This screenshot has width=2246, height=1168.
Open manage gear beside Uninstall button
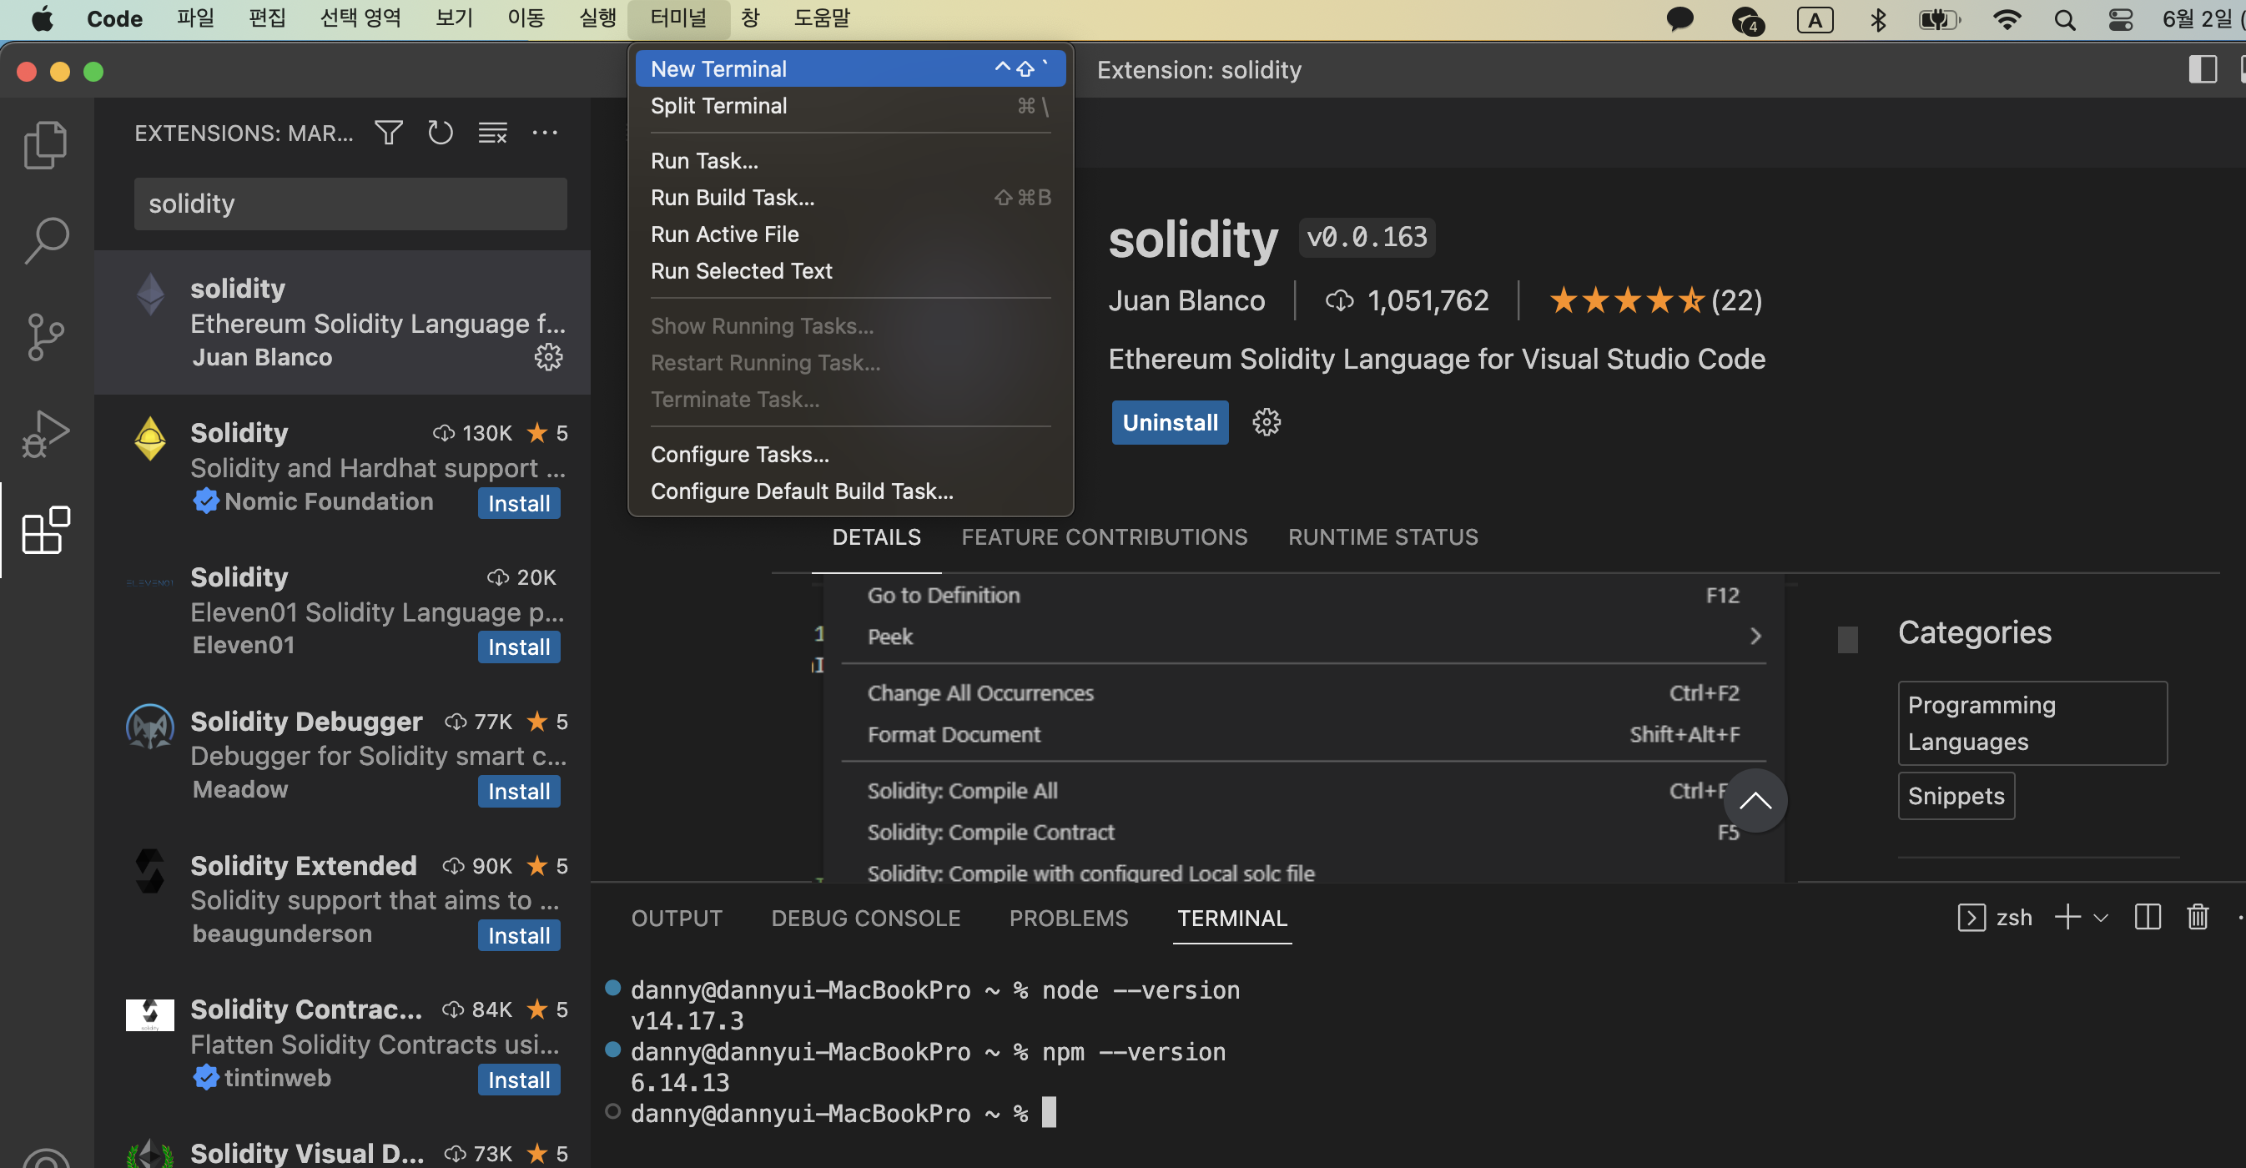coord(1266,423)
